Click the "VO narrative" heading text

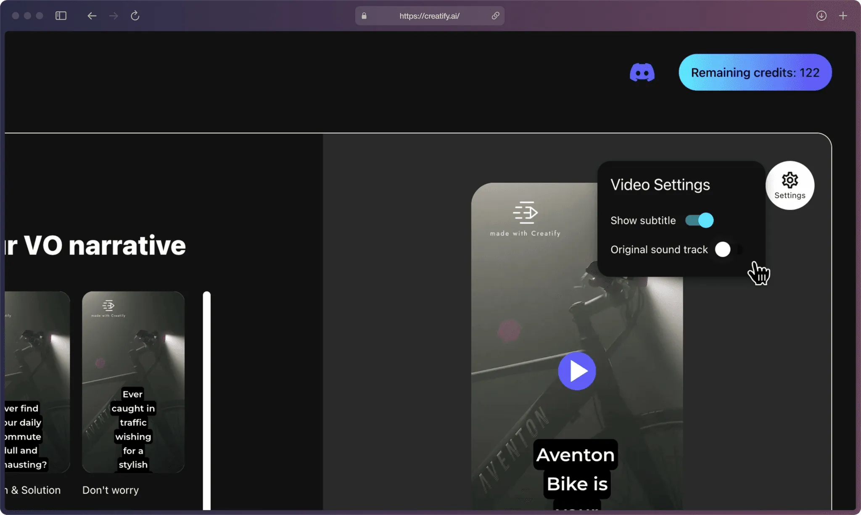105,245
